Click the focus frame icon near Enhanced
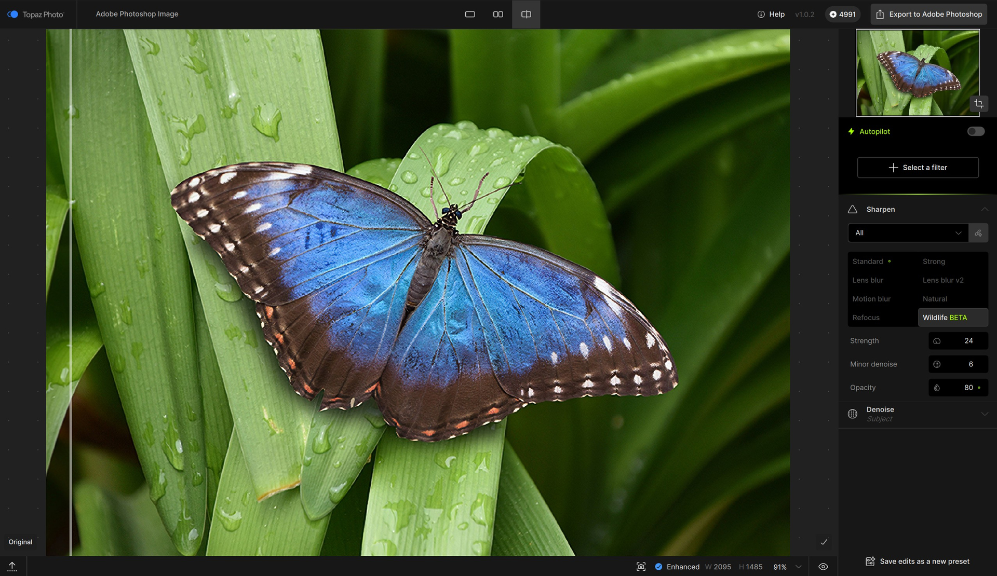Viewport: 997px width, 576px height. (x=641, y=567)
